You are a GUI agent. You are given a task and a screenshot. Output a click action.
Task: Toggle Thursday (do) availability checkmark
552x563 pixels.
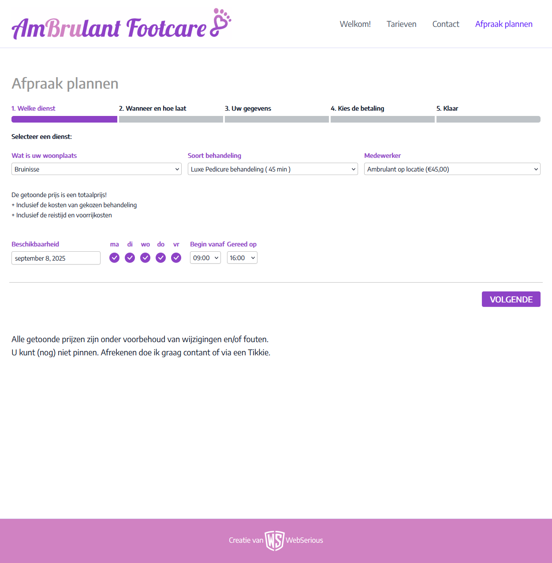[x=160, y=258]
